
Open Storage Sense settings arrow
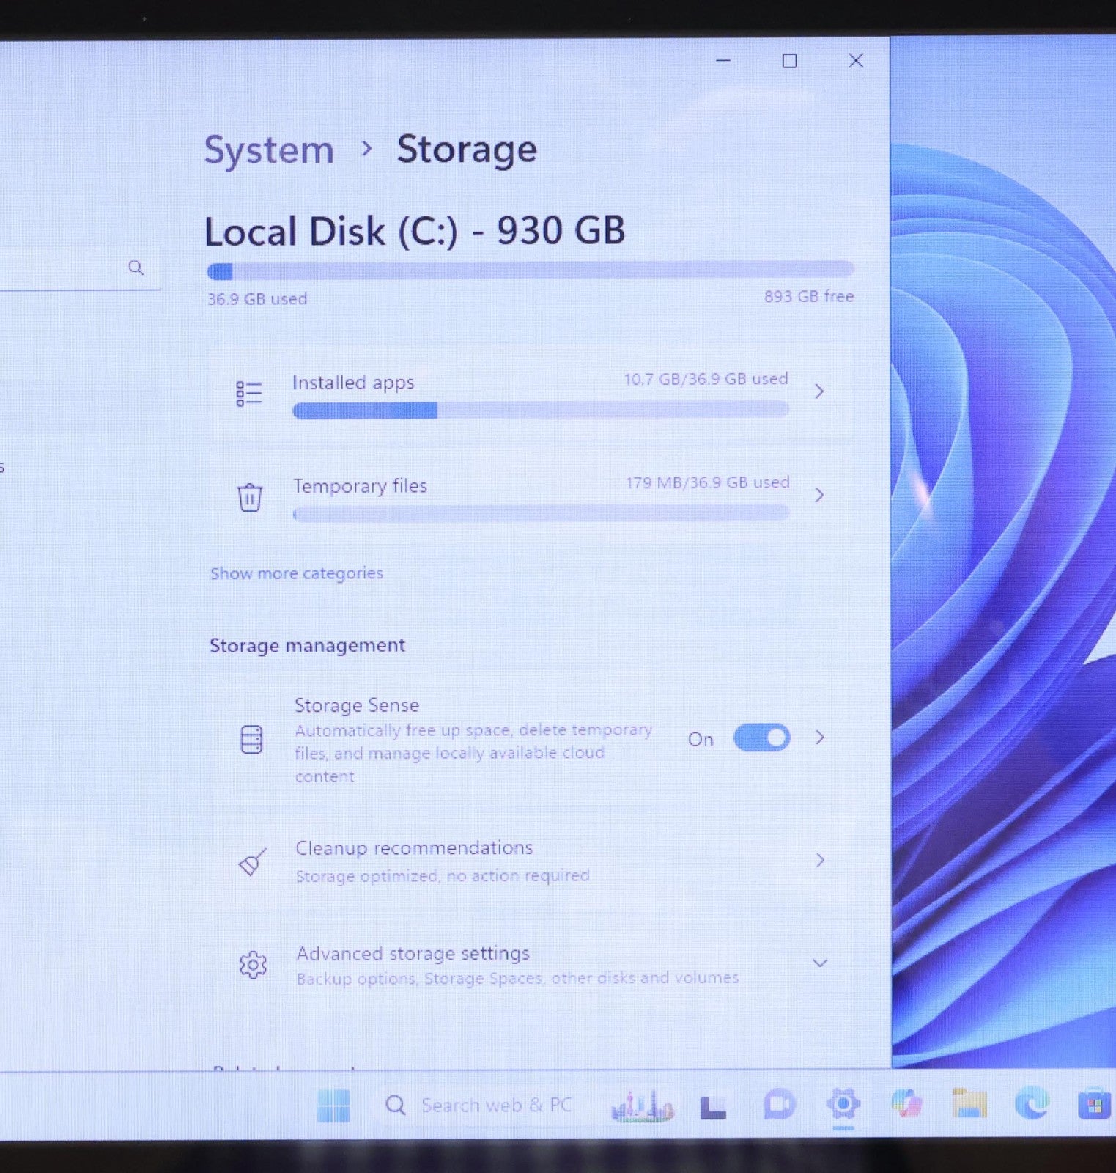coord(820,738)
